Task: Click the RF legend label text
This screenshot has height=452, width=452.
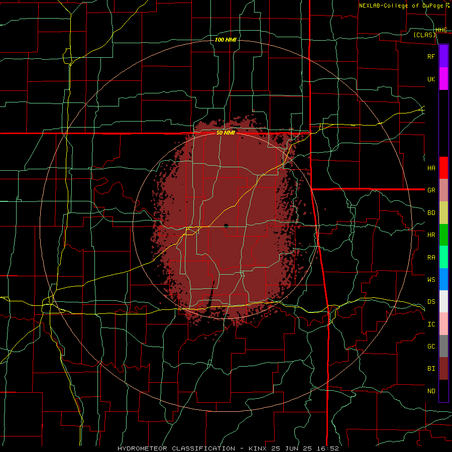Action: tap(431, 56)
